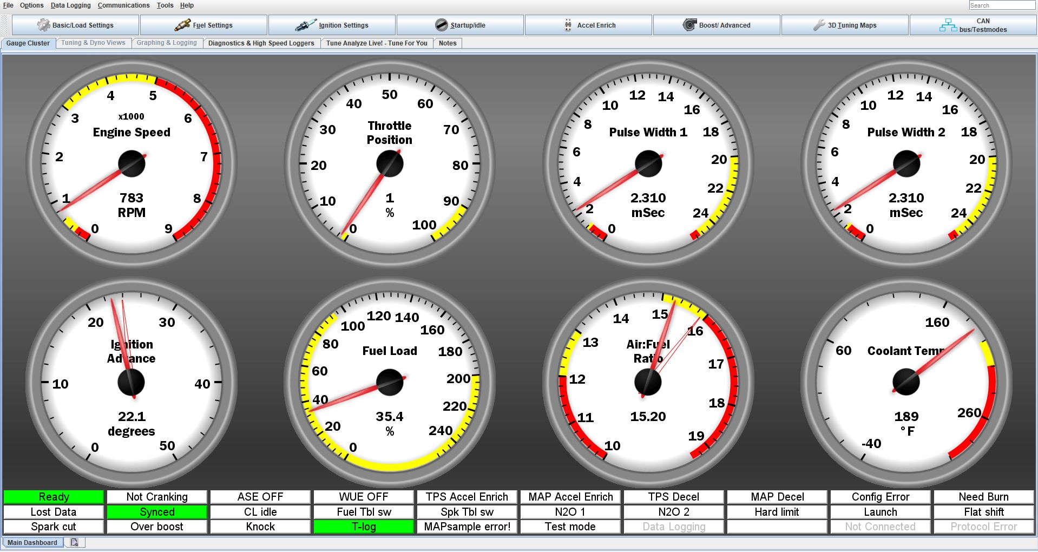The height and width of the screenshot is (552, 1038).
Task: Switch to the Gauge Cluster tab
Action: [28, 43]
